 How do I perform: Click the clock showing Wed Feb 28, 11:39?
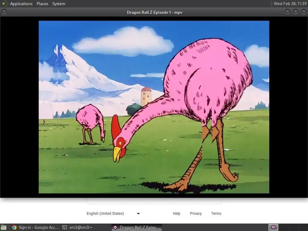(x=290, y=4)
